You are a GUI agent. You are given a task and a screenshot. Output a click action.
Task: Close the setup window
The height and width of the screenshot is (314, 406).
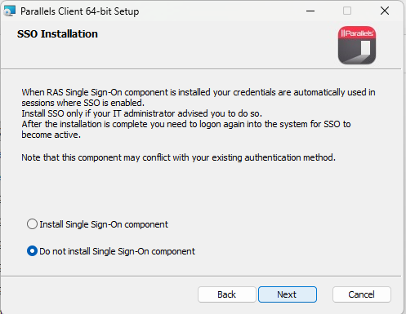385,11
